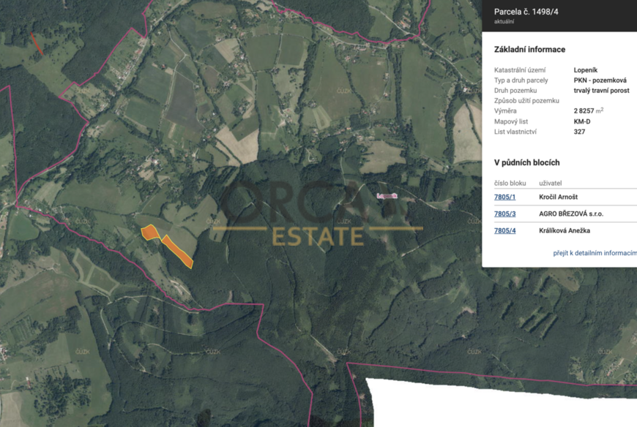
Task: Click ownership sheet number 327
Action: click(579, 132)
